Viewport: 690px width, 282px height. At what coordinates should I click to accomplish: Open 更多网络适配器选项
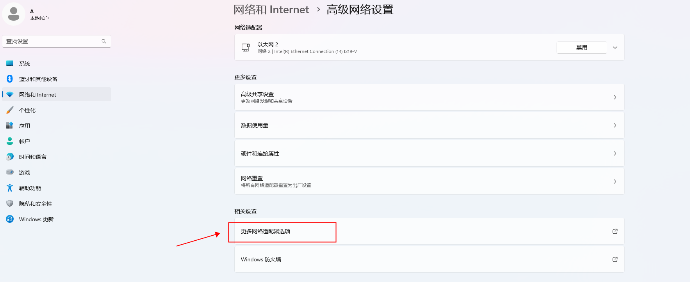pyautogui.click(x=266, y=231)
